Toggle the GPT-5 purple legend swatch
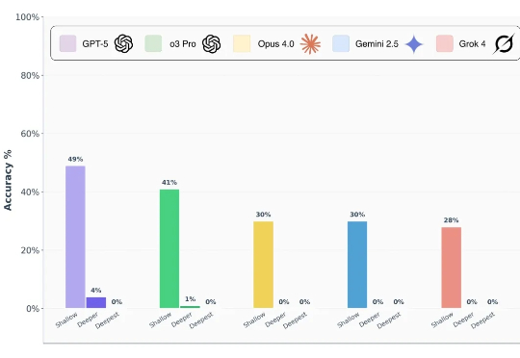This screenshot has height=358, width=520. tap(67, 43)
